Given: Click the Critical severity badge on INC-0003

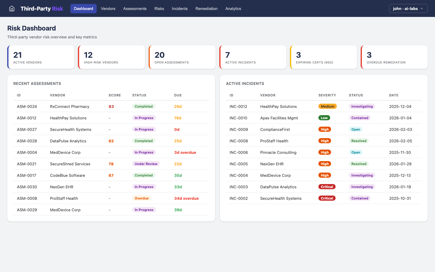Looking at the screenshot, I should click(327, 187).
